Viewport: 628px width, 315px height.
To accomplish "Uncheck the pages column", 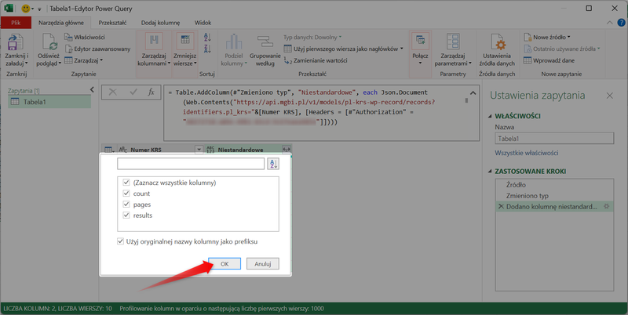I will [126, 205].
